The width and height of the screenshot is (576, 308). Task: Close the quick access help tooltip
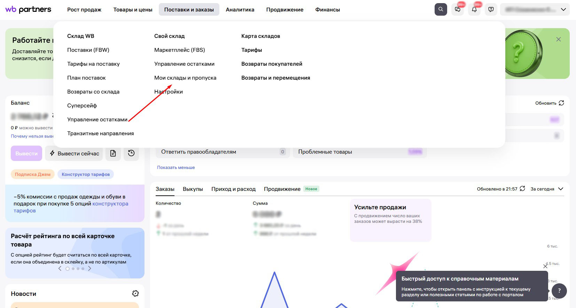tap(545, 266)
